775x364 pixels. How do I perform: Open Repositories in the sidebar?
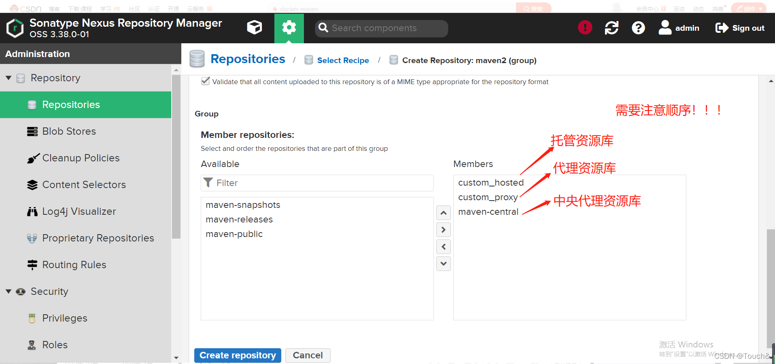[85, 105]
